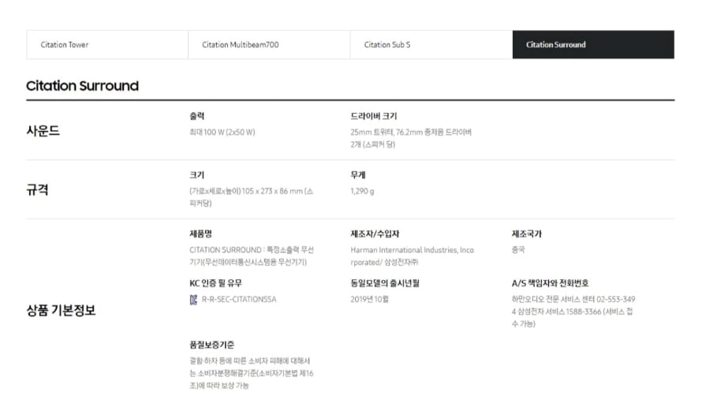Click the 사운드 section title
Viewport: 702px width, 407px height.
pyautogui.click(x=43, y=131)
